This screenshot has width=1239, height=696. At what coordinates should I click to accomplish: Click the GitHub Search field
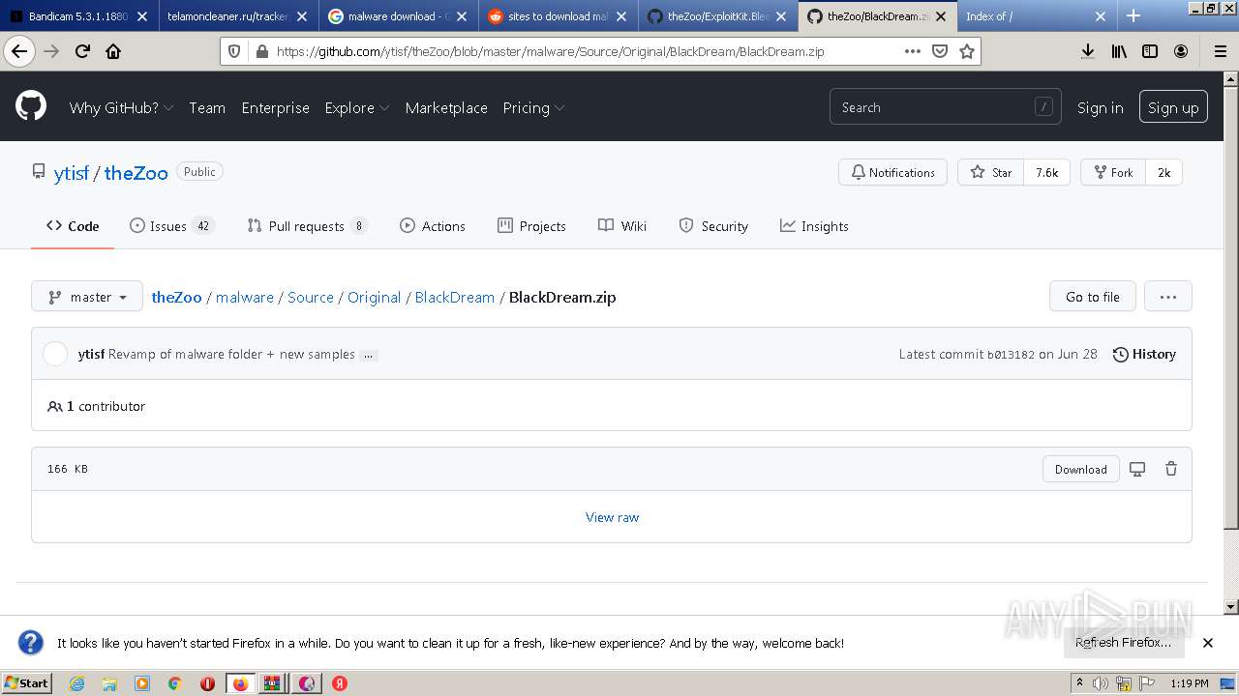point(945,107)
